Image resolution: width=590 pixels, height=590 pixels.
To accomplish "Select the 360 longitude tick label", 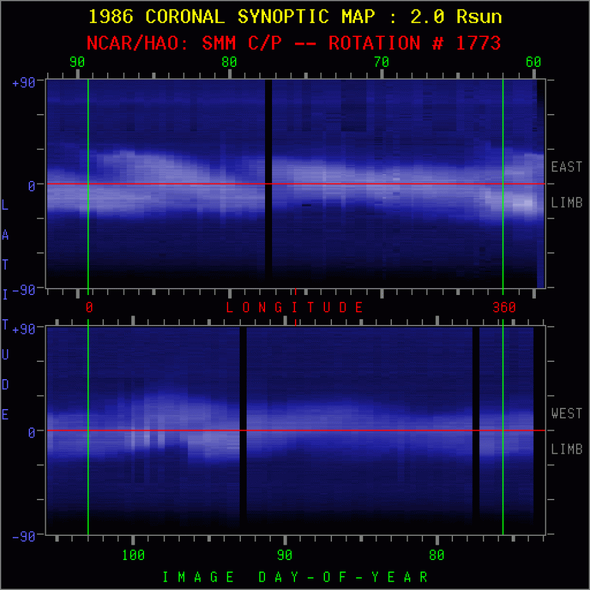I will 505,306.
